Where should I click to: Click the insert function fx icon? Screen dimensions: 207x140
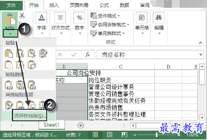coord(87,54)
